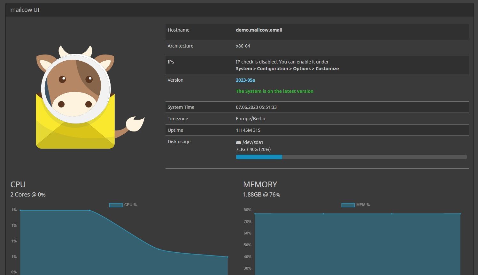Expand the IPs information row
The width and height of the screenshot is (478, 275).
tap(171, 62)
